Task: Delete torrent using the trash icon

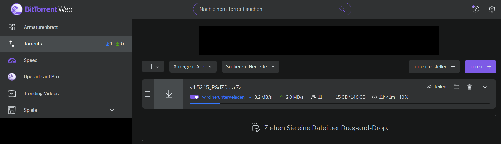Action: 469,87
